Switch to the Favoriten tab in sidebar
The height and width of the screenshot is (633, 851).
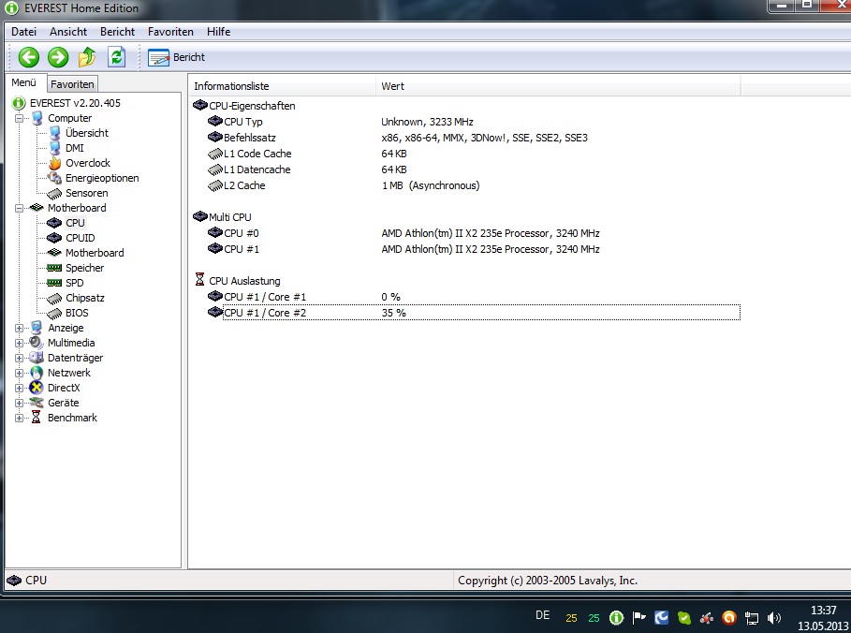(72, 84)
